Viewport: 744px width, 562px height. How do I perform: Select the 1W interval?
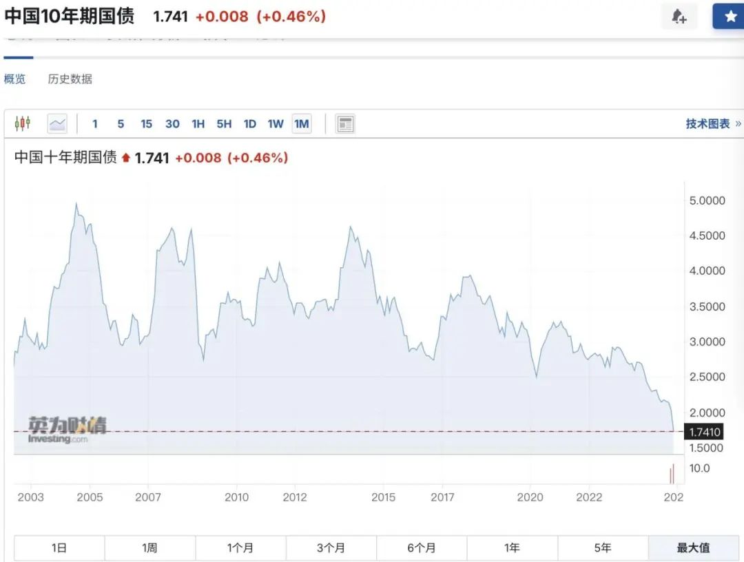tap(275, 124)
